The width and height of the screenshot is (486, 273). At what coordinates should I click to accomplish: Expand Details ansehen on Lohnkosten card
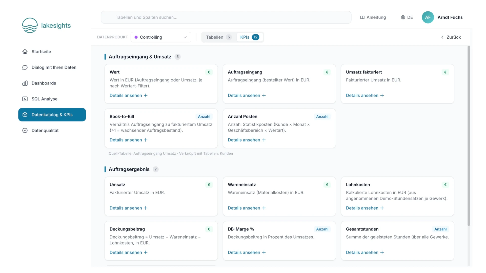365,208
